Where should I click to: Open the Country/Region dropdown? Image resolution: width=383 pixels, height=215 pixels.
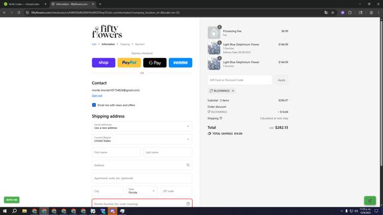pyautogui.click(x=142, y=139)
